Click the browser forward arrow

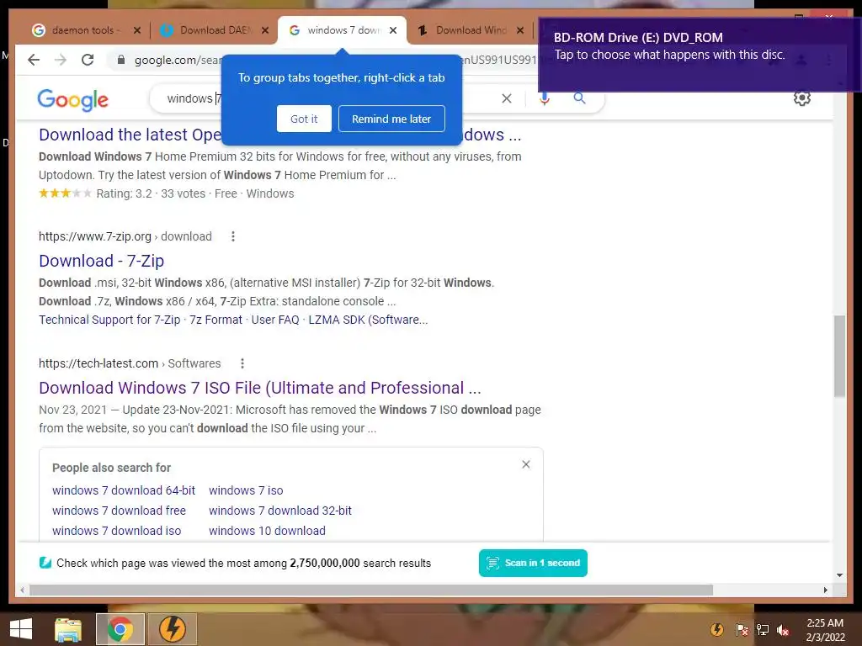(61, 60)
